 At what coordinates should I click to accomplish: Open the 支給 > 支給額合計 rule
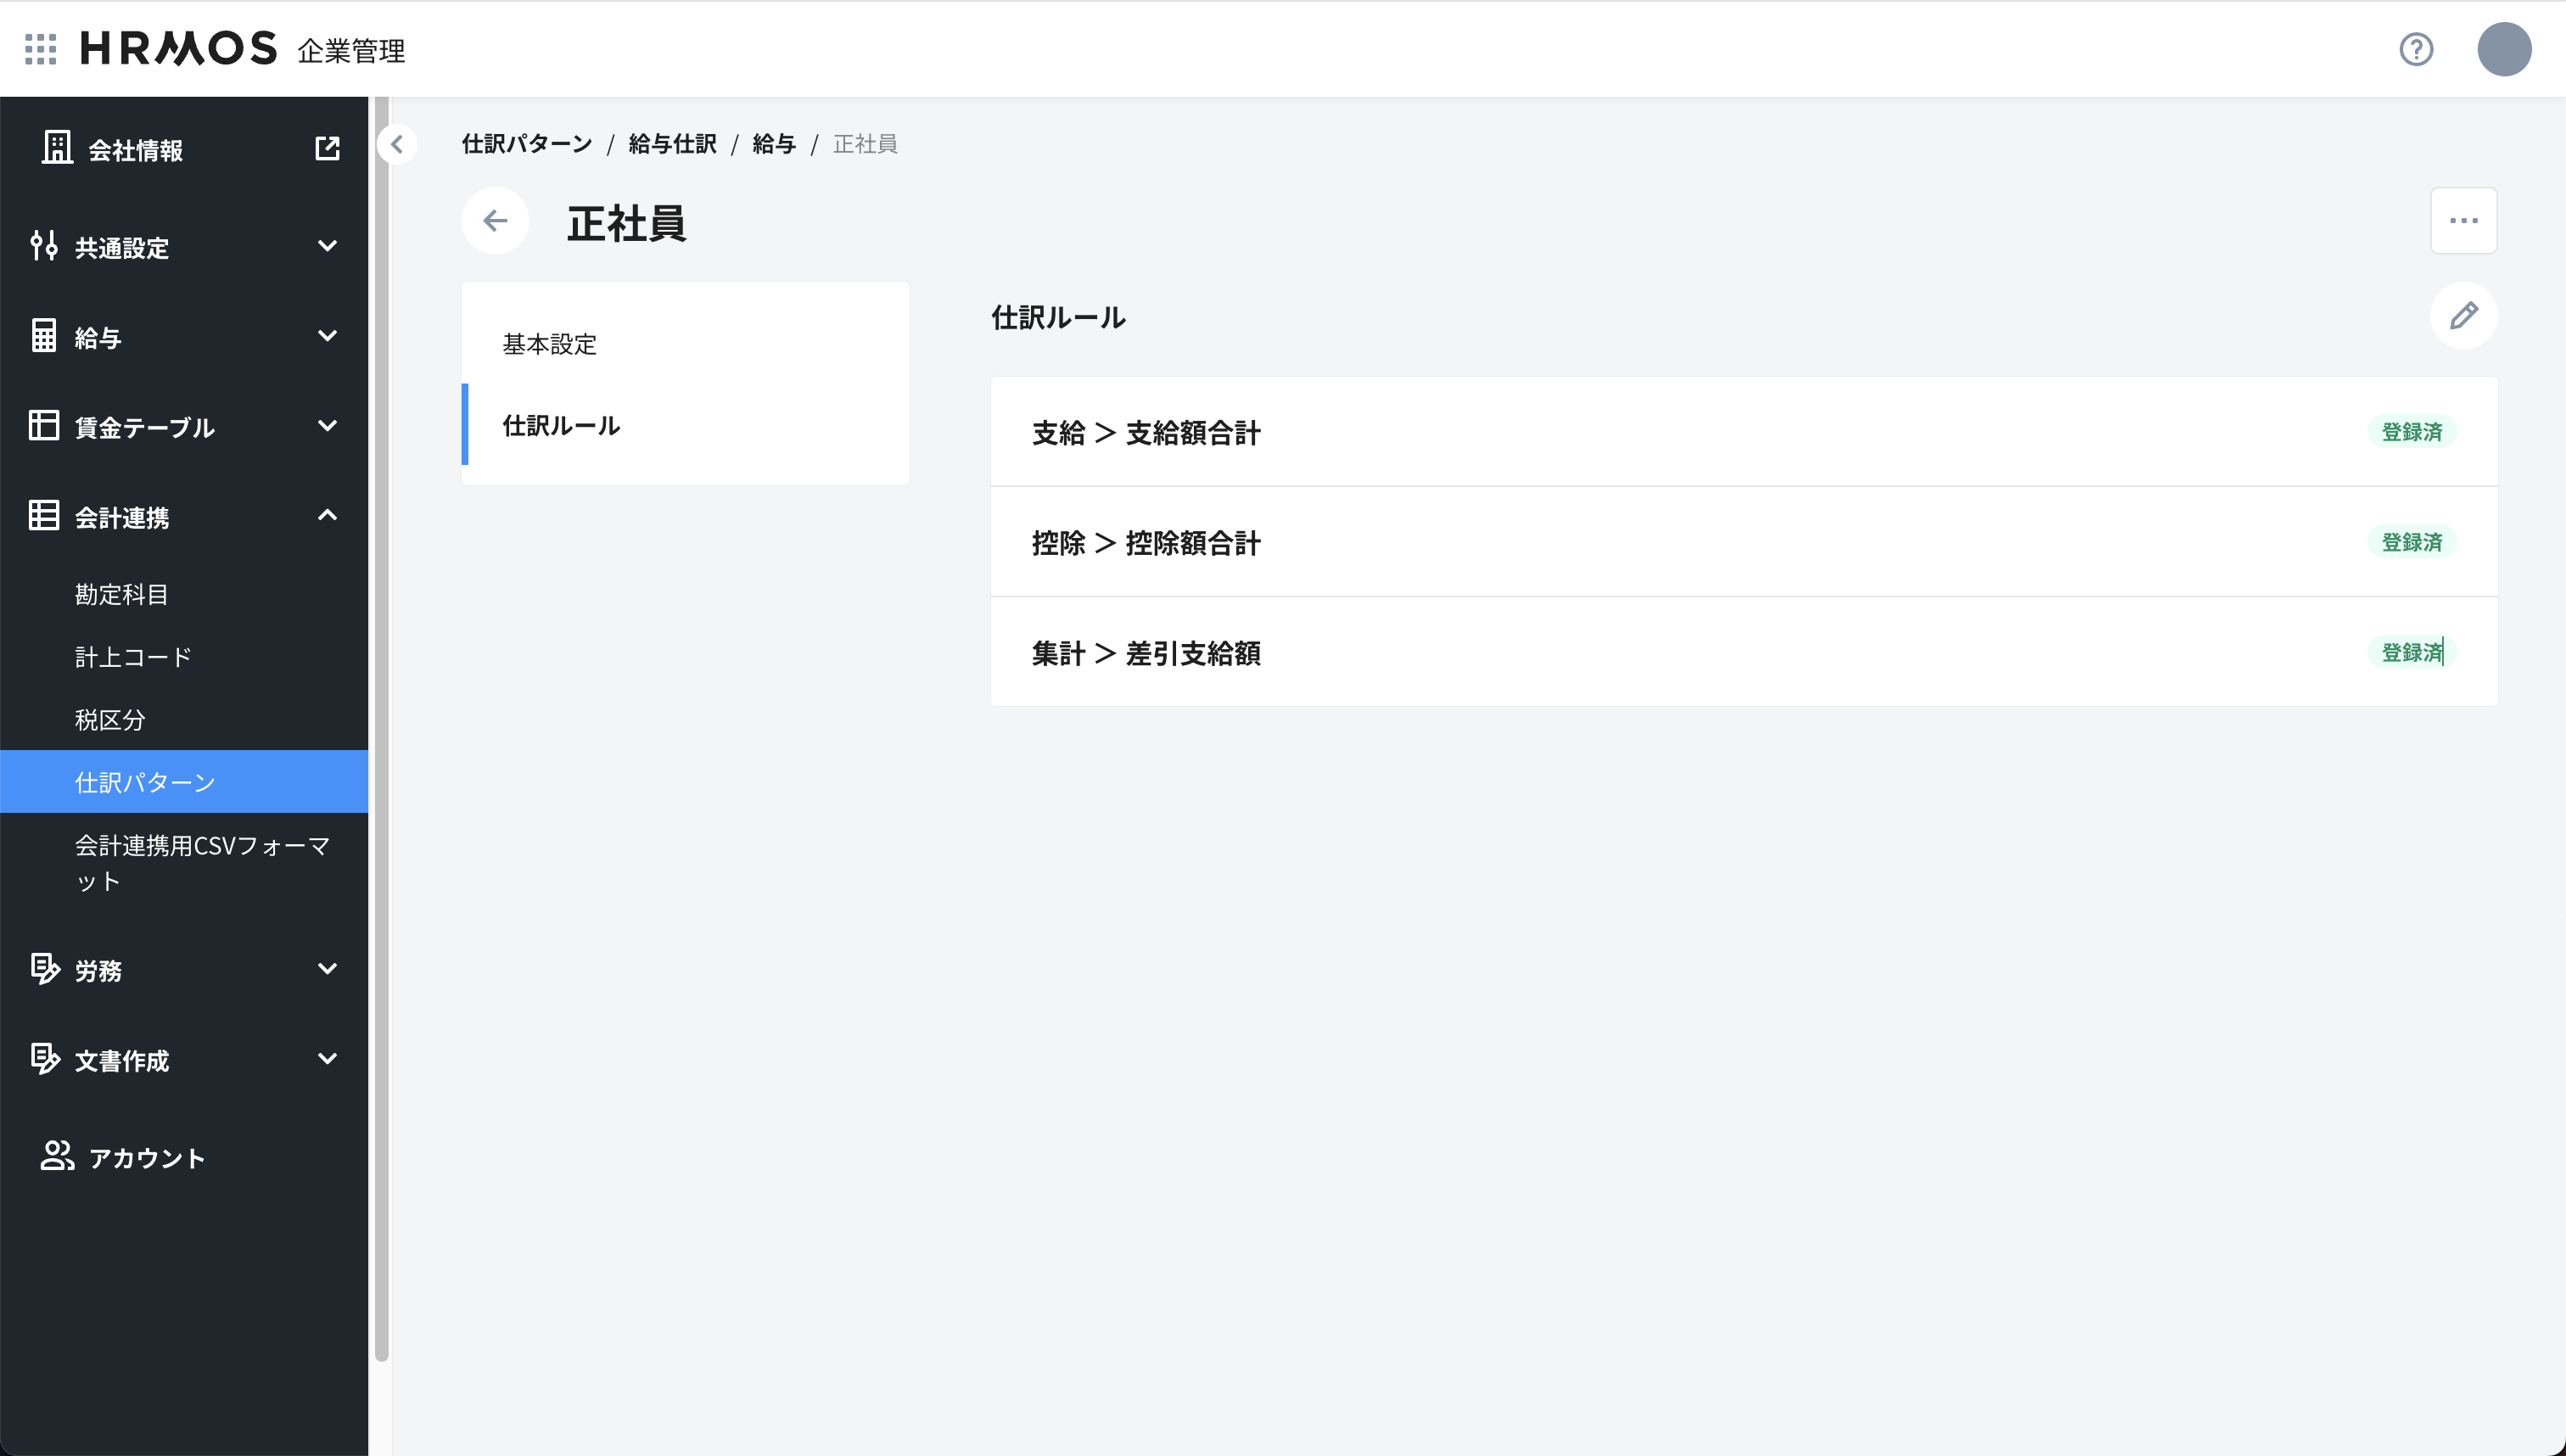tap(1146, 432)
